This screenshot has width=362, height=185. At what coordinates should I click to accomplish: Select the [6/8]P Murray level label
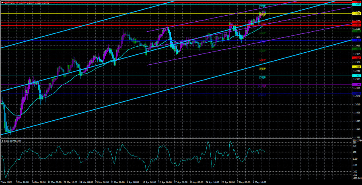tap(262, 24)
